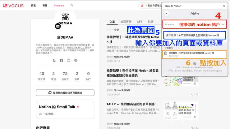Switch to the NFT tab

click(x=140, y=22)
